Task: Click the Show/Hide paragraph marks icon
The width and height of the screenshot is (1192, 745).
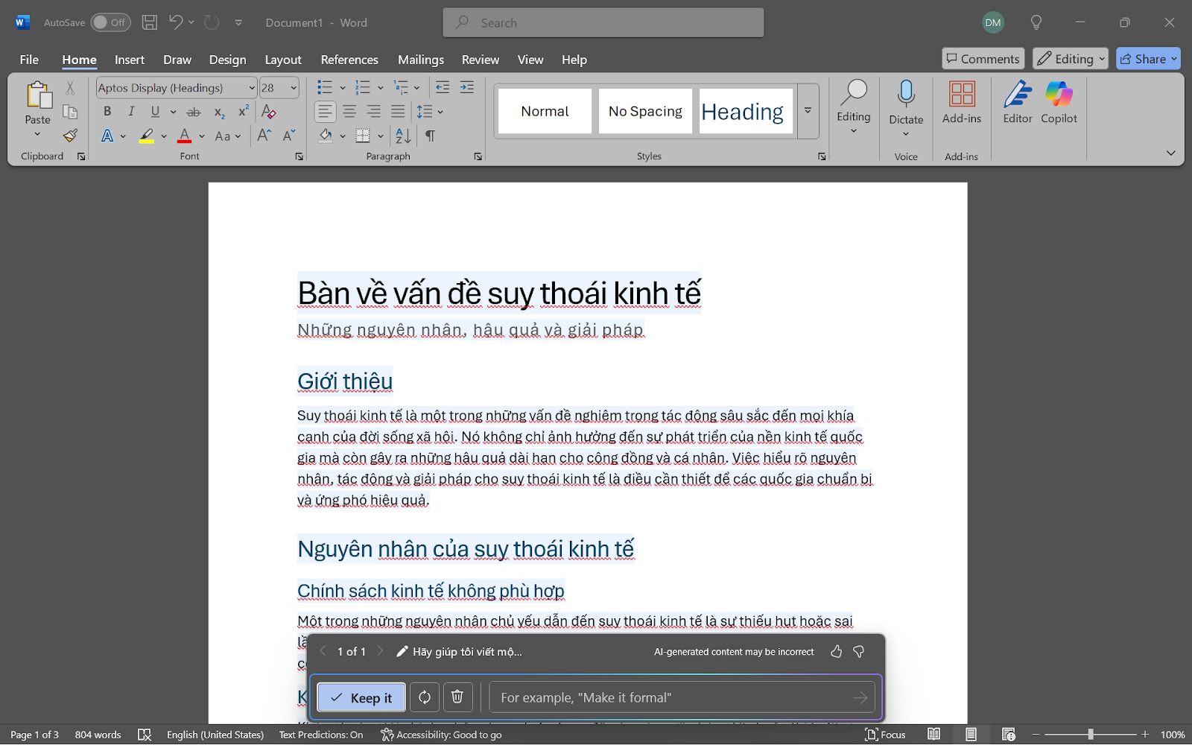Action: (x=430, y=136)
